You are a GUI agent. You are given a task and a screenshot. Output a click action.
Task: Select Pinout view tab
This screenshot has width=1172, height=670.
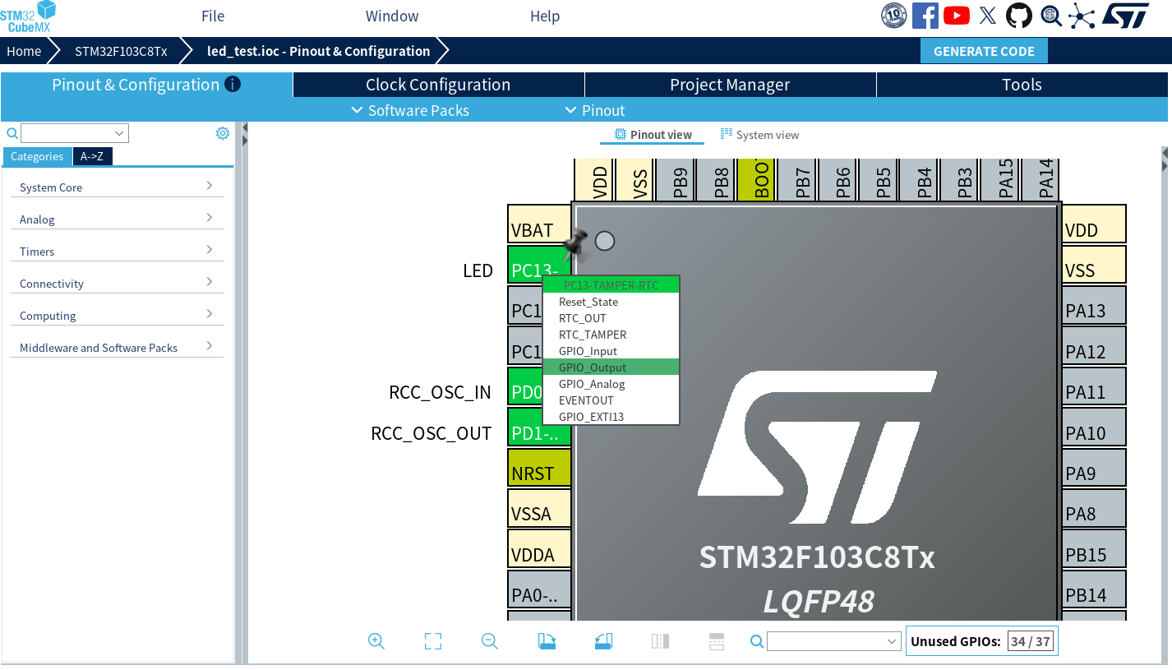(653, 135)
